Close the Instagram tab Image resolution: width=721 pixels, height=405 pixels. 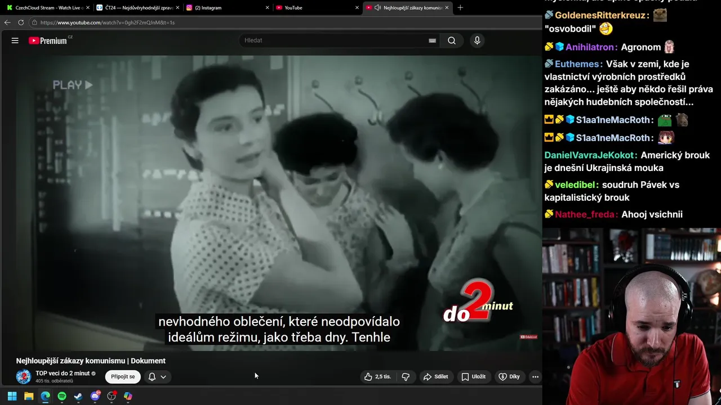coord(267,7)
